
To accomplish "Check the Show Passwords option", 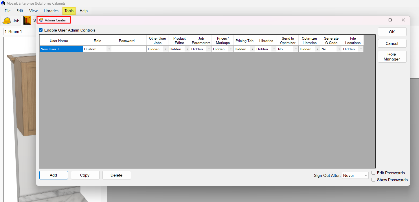I will (x=373, y=180).
